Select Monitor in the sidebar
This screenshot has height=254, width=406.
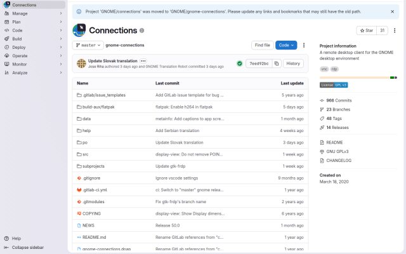pos(34,64)
